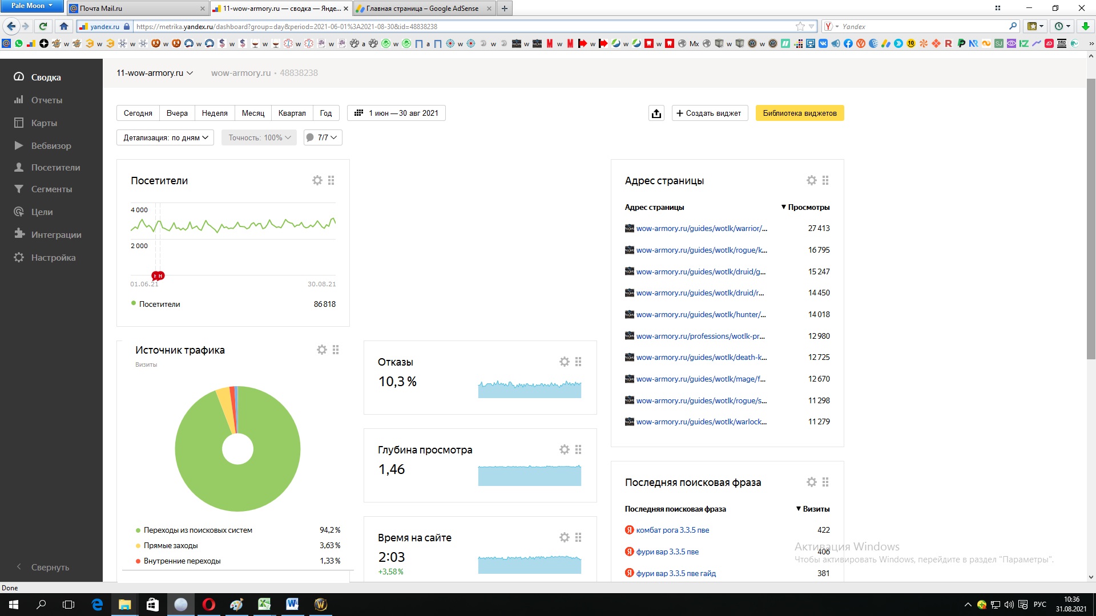Toggle Посетители series legend on chart
Screen dimensions: 1096x616
click(159, 304)
